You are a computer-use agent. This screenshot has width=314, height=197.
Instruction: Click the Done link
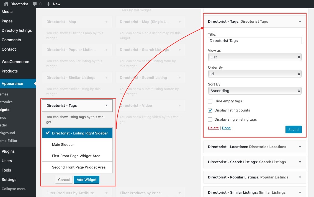pyautogui.click(x=226, y=128)
